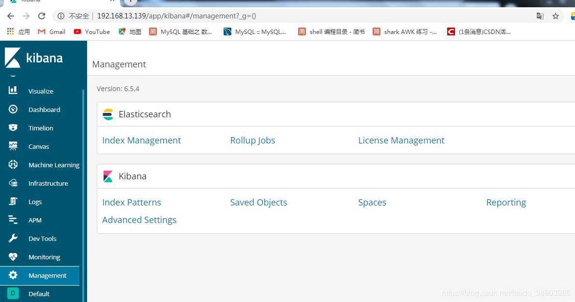Viewport: 575px width, 302px height.
Task: Click the site info insecure icon
Action: (x=61, y=16)
